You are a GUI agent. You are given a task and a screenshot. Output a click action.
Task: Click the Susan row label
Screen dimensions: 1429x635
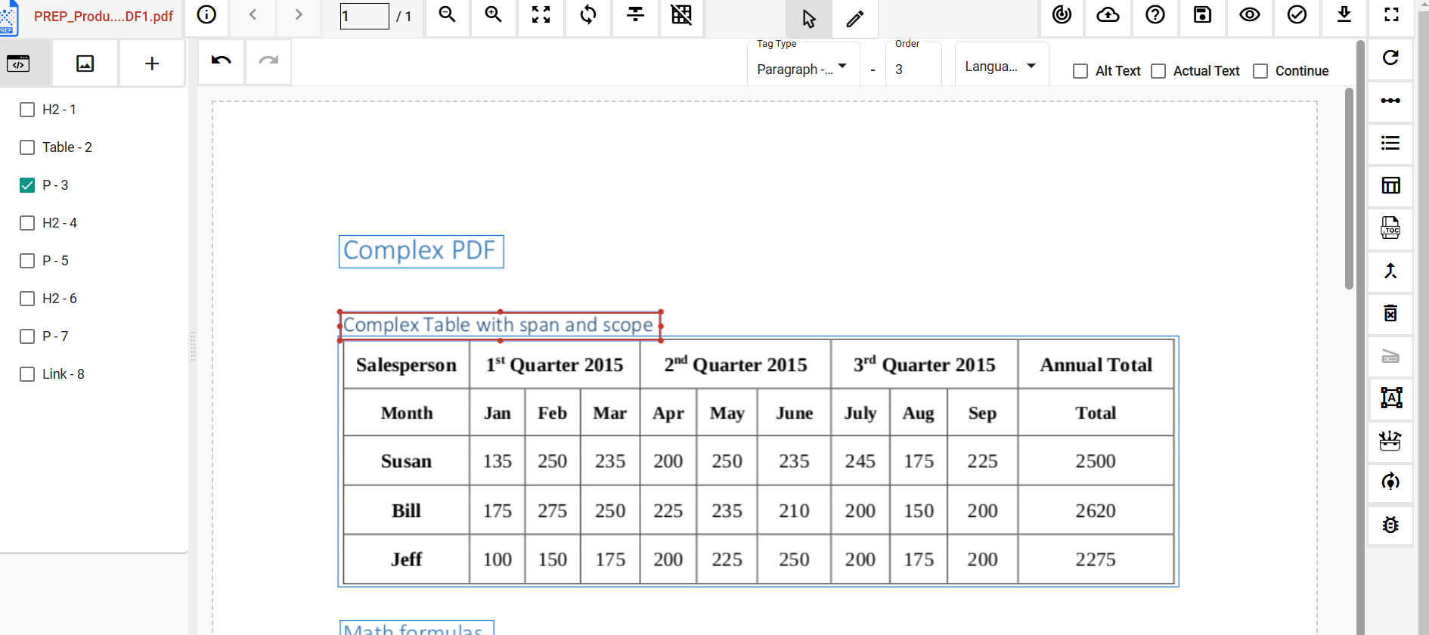406,461
